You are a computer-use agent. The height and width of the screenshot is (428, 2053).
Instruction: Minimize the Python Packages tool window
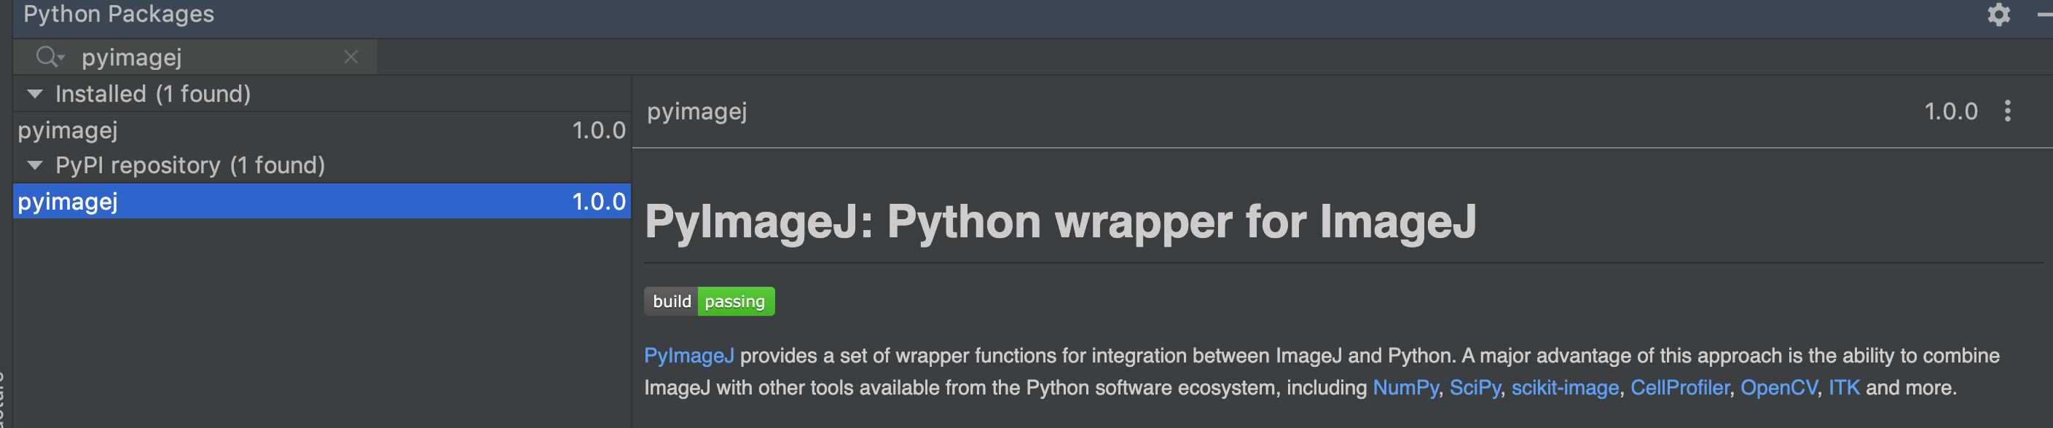(2045, 15)
